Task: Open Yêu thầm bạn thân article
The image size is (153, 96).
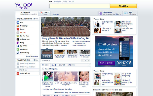Action: (x=127, y=29)
